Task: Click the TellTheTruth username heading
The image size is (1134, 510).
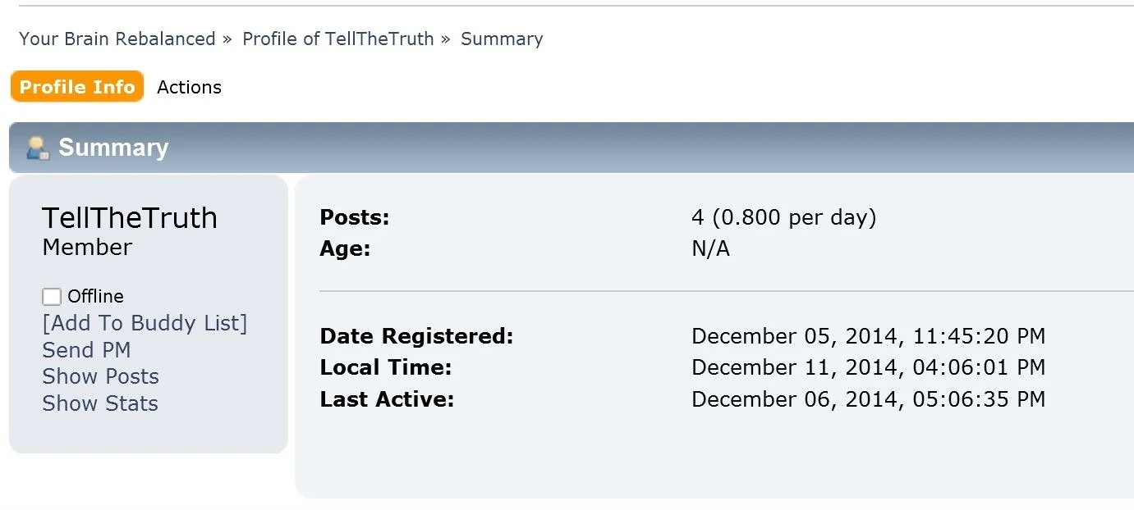Action: [130, 218]
